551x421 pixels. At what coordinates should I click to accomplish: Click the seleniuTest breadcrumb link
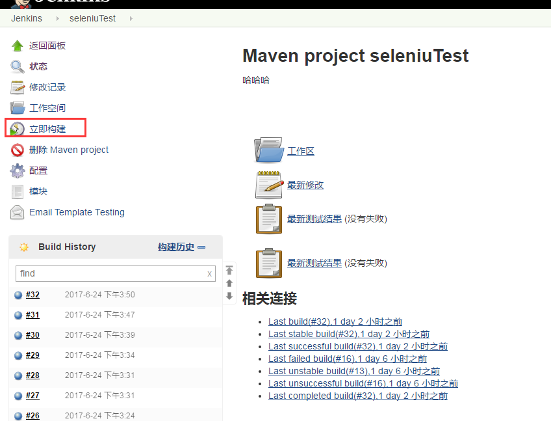coord(92,18)
